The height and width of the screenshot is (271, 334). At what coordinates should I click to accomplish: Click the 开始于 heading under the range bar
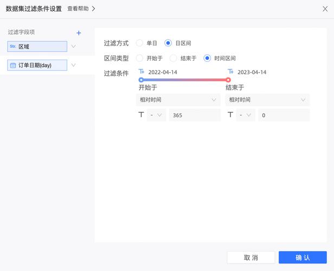pyautogui.click(x=148, y=87)
